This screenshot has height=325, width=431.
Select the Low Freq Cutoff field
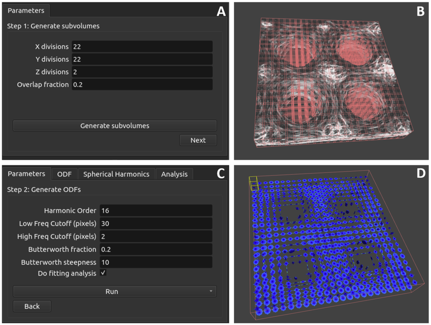pos(156,224)
